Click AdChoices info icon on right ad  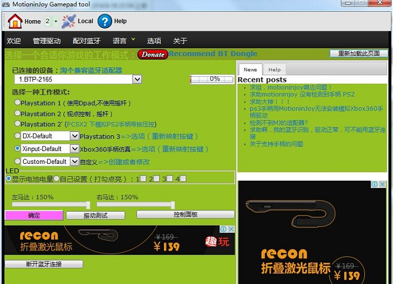click(374, 184)
